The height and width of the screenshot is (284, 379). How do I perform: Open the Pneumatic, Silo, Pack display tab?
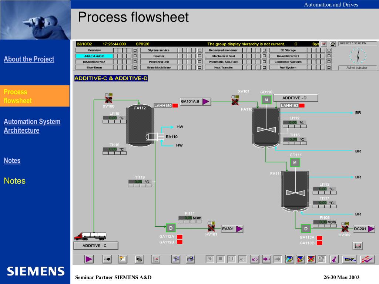pos(224,62)
